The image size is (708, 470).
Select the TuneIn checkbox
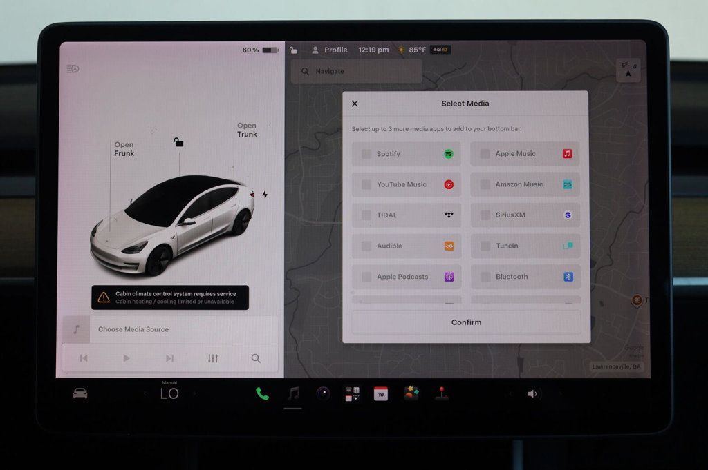(485, 246)
